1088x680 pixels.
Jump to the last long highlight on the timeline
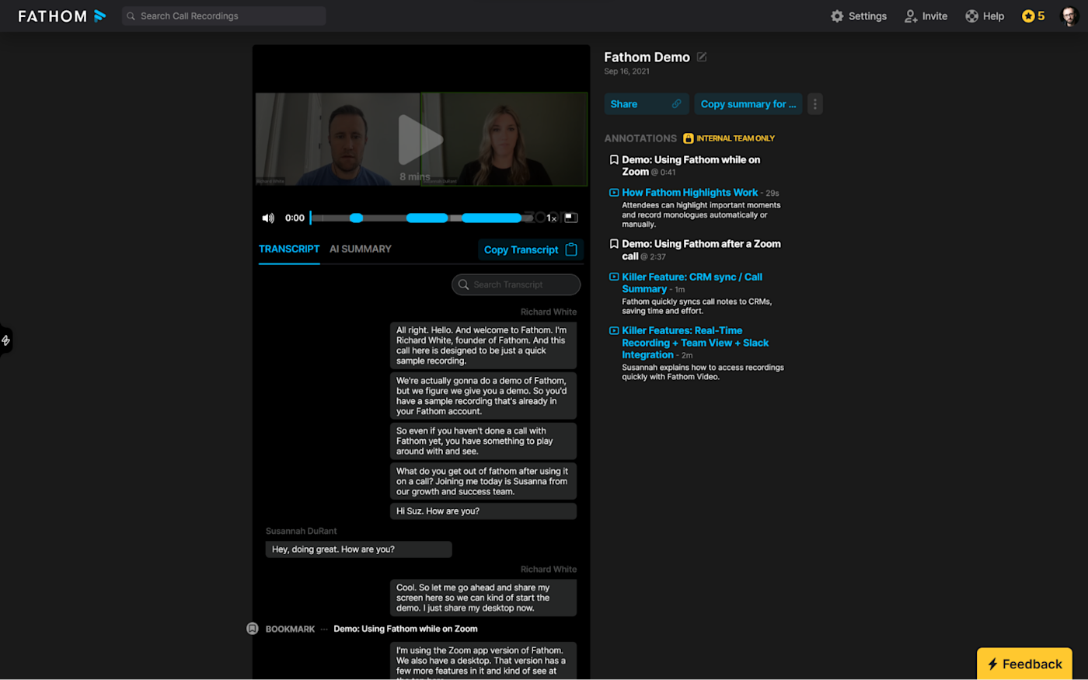tap(492, 218)
